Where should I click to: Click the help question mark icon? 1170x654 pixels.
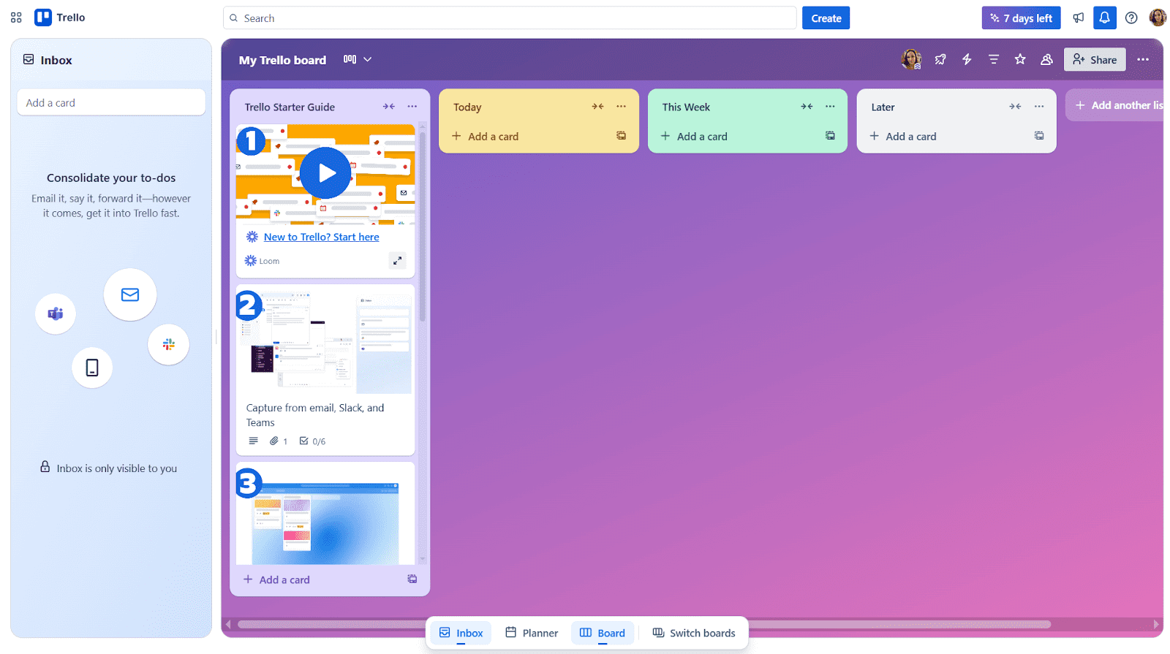pyautogui.click(x=1131, y=18)
